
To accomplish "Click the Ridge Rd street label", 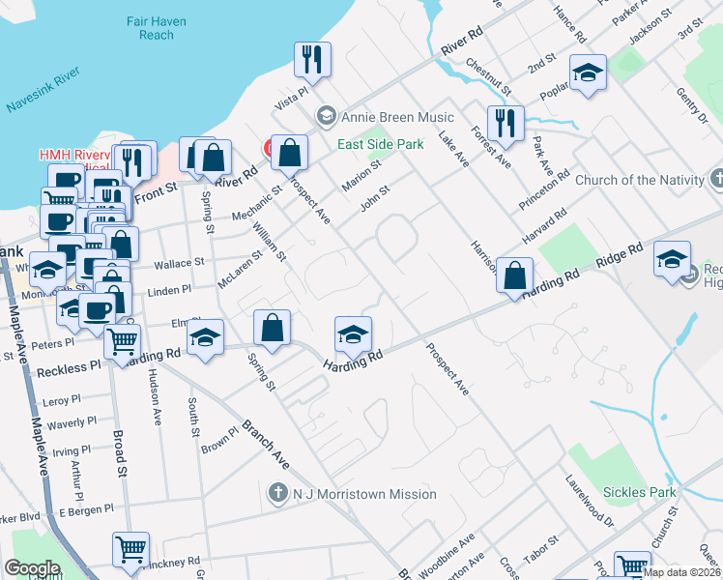I will tap(620, 255).
